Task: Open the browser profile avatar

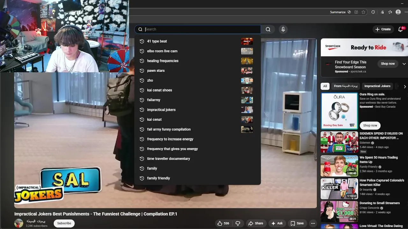Action: [x=398, y=12]
